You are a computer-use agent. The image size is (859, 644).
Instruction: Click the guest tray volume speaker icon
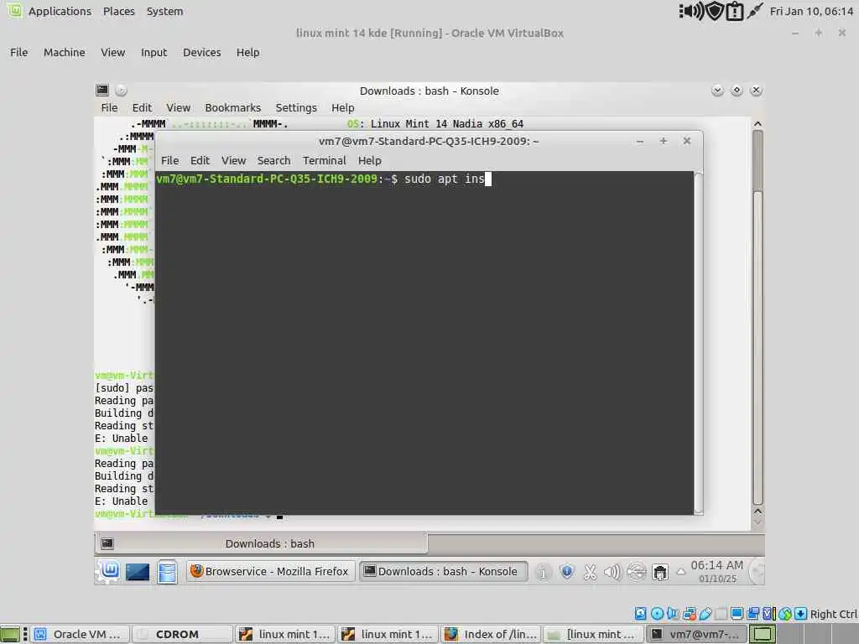pyautogui.click(x=612, y=572)
